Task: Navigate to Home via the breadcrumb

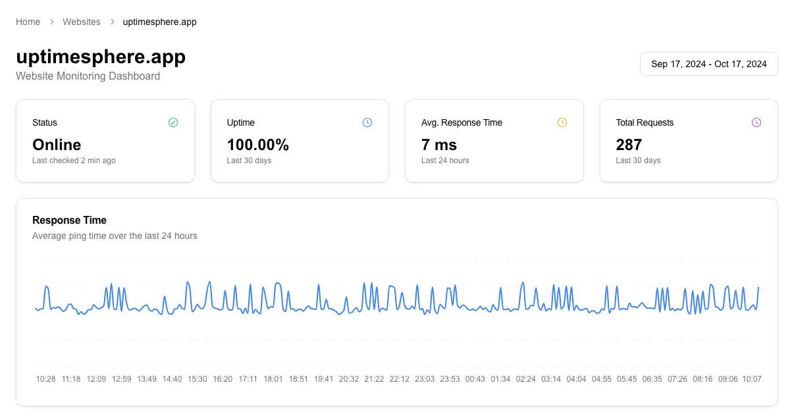Action: point(28,22)
